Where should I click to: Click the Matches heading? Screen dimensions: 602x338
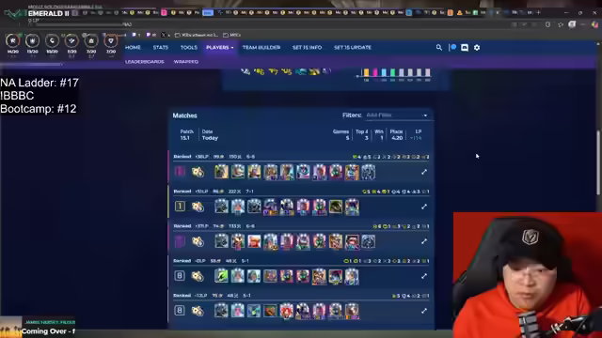(x=184, y=115)
